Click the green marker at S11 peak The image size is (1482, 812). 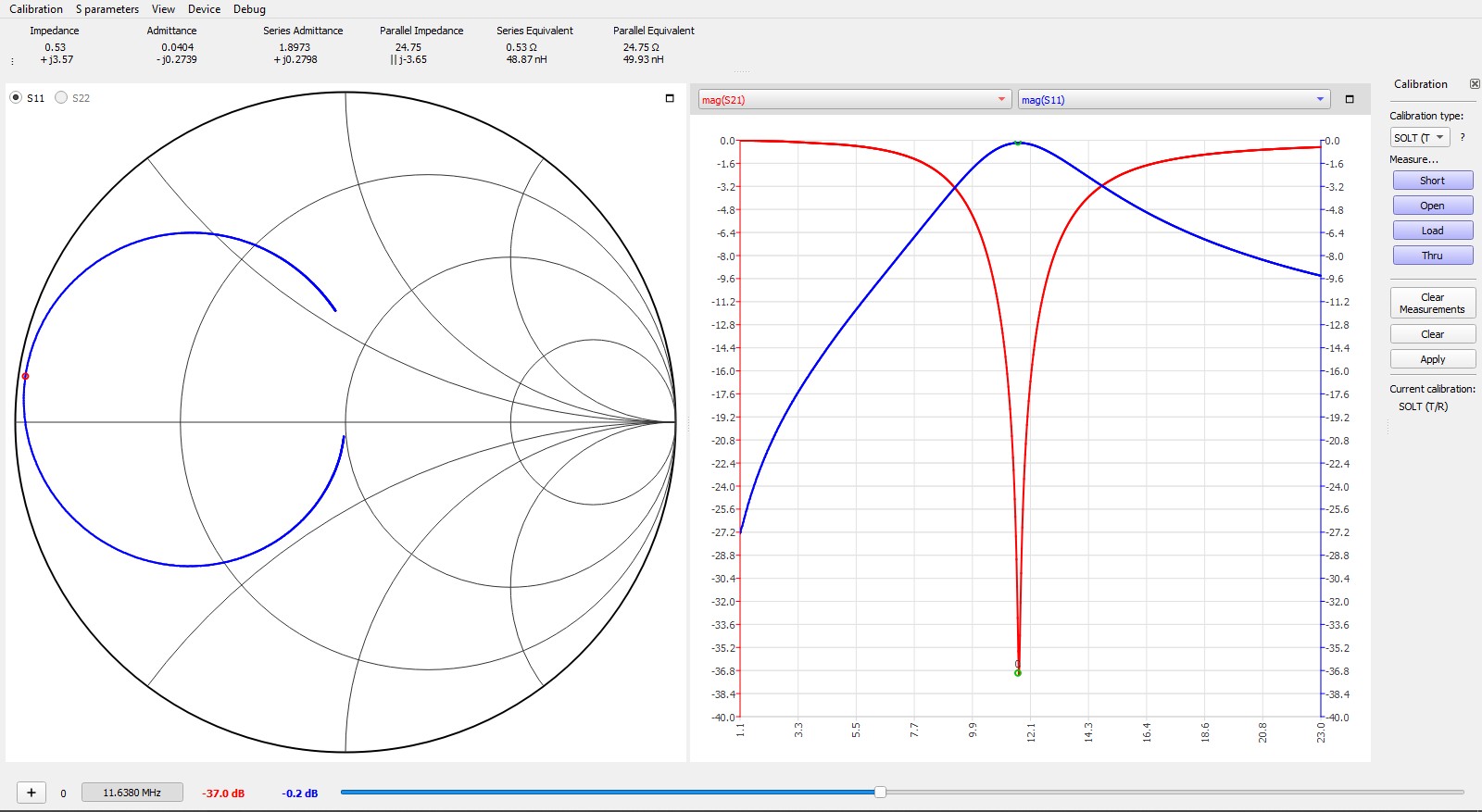click(1018, 143)
